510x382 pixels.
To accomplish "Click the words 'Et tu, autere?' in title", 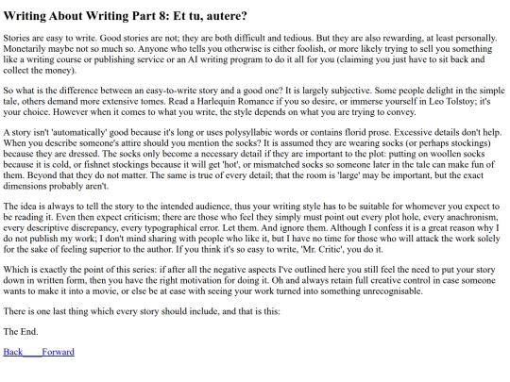I will pos(210,16).
